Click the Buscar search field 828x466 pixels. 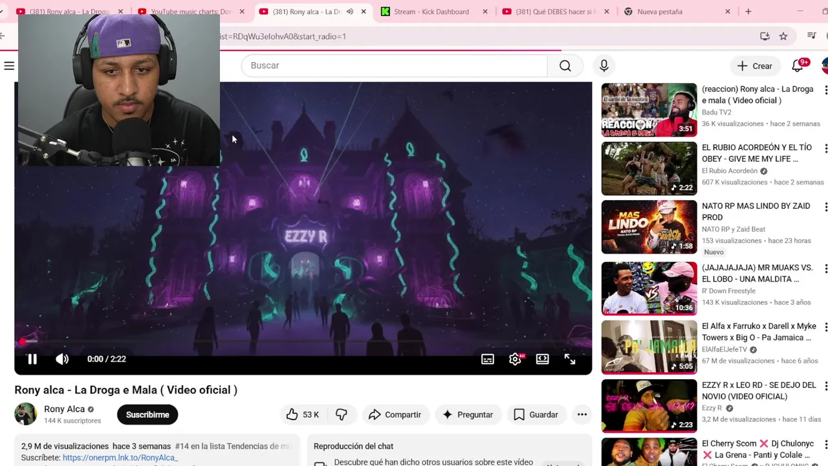pos(395,65)
